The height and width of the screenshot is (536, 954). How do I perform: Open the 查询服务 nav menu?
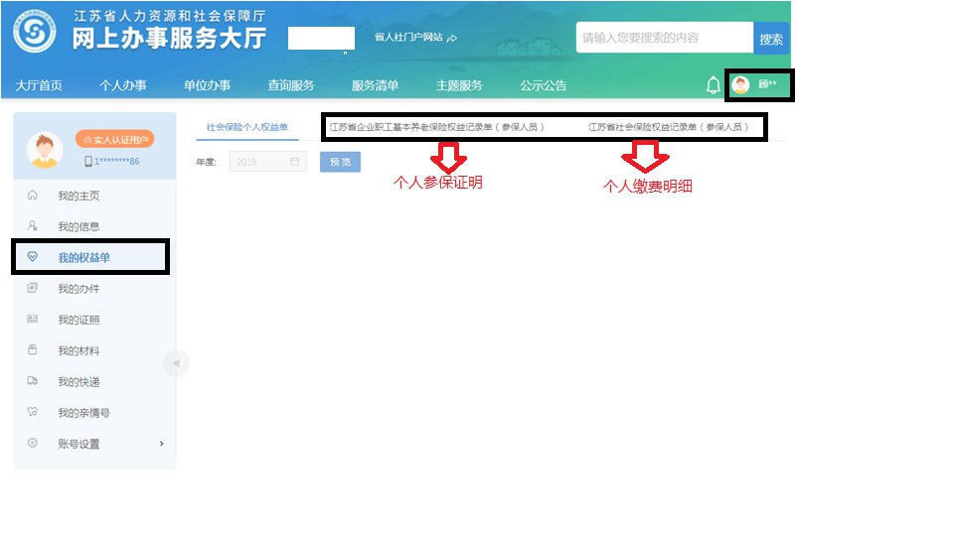pyautogui.click(x=291, y=85)
